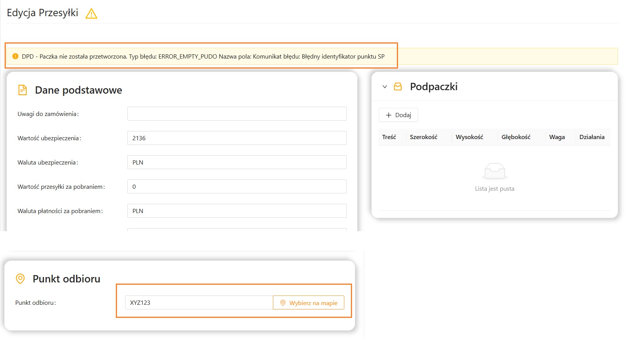Image resolution: width=625 pixels, height=346 pixels.
Task: Add a new subpackage with Dodaj
Action: pyautogui.click(x=398, y=115)
